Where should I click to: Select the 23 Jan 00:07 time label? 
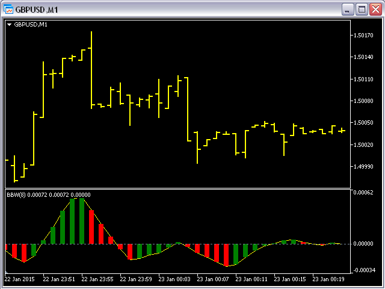coord(214,279)
